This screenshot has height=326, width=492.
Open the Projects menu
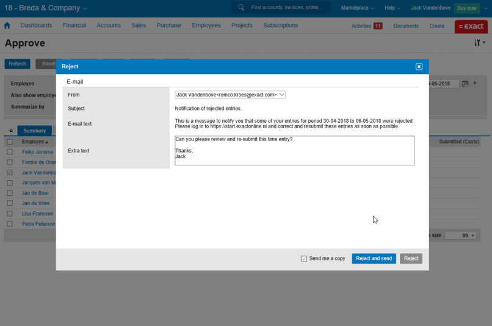(242, 26)
